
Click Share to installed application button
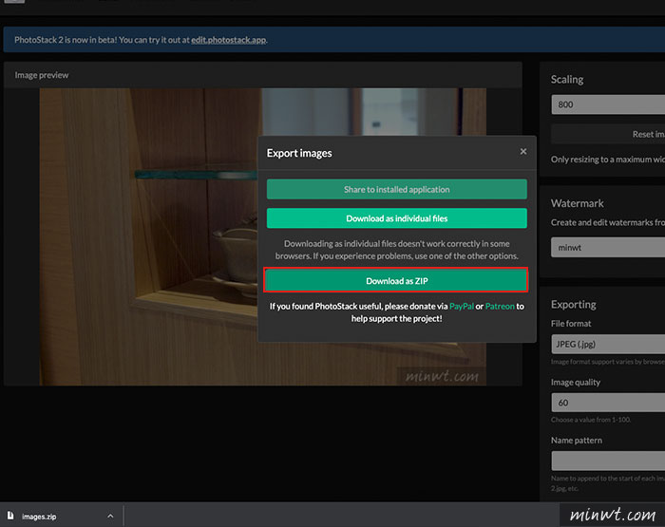pyautogui.click(x=396, y=189)
